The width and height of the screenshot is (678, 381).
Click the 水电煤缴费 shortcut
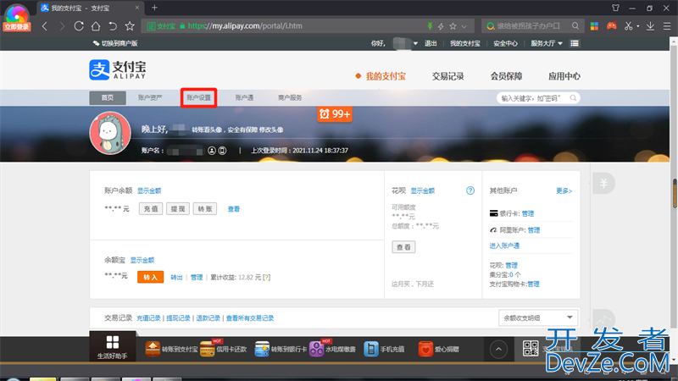[x=332, y=349]
